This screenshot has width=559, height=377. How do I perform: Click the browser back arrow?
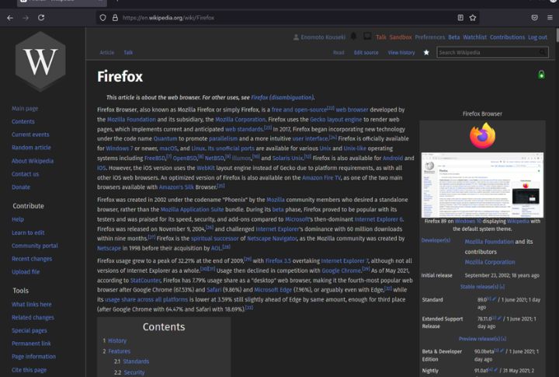coord(9,17)
